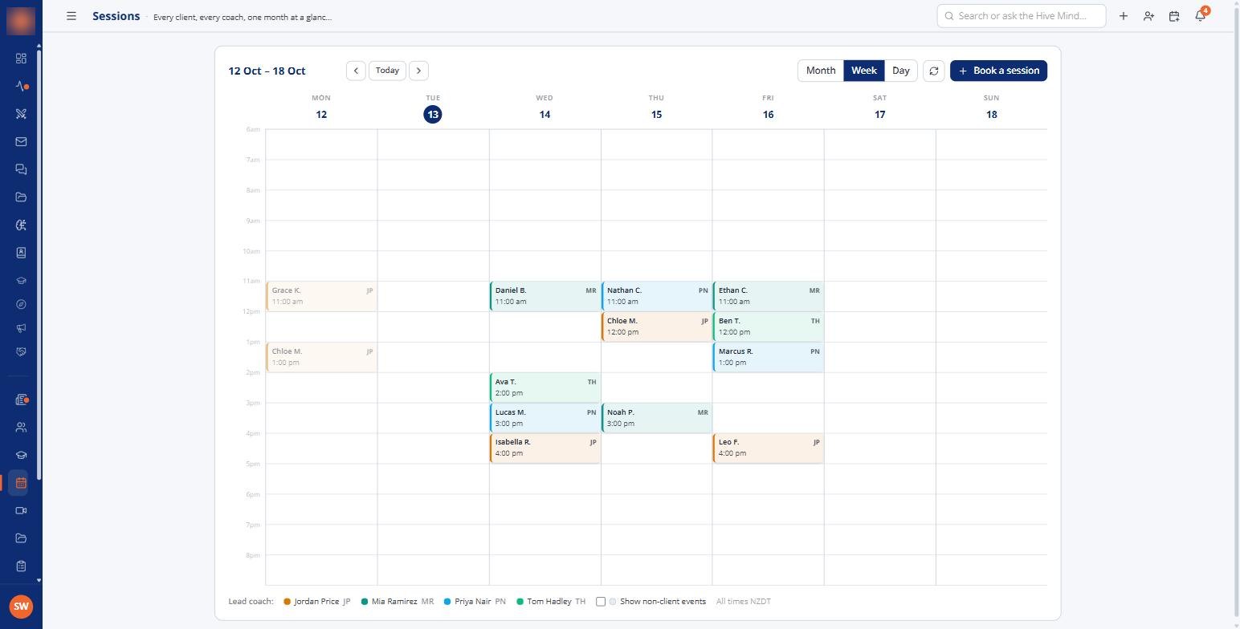Open Isabella R. 4:00 pm session

click(x=545, y=448)
